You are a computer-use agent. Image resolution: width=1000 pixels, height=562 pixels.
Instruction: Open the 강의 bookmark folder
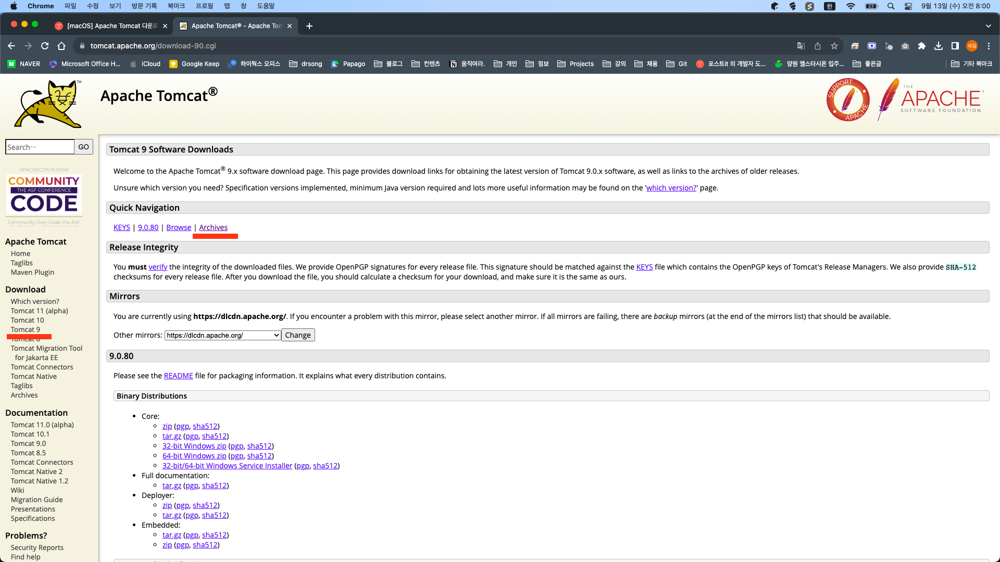[614, 64]
